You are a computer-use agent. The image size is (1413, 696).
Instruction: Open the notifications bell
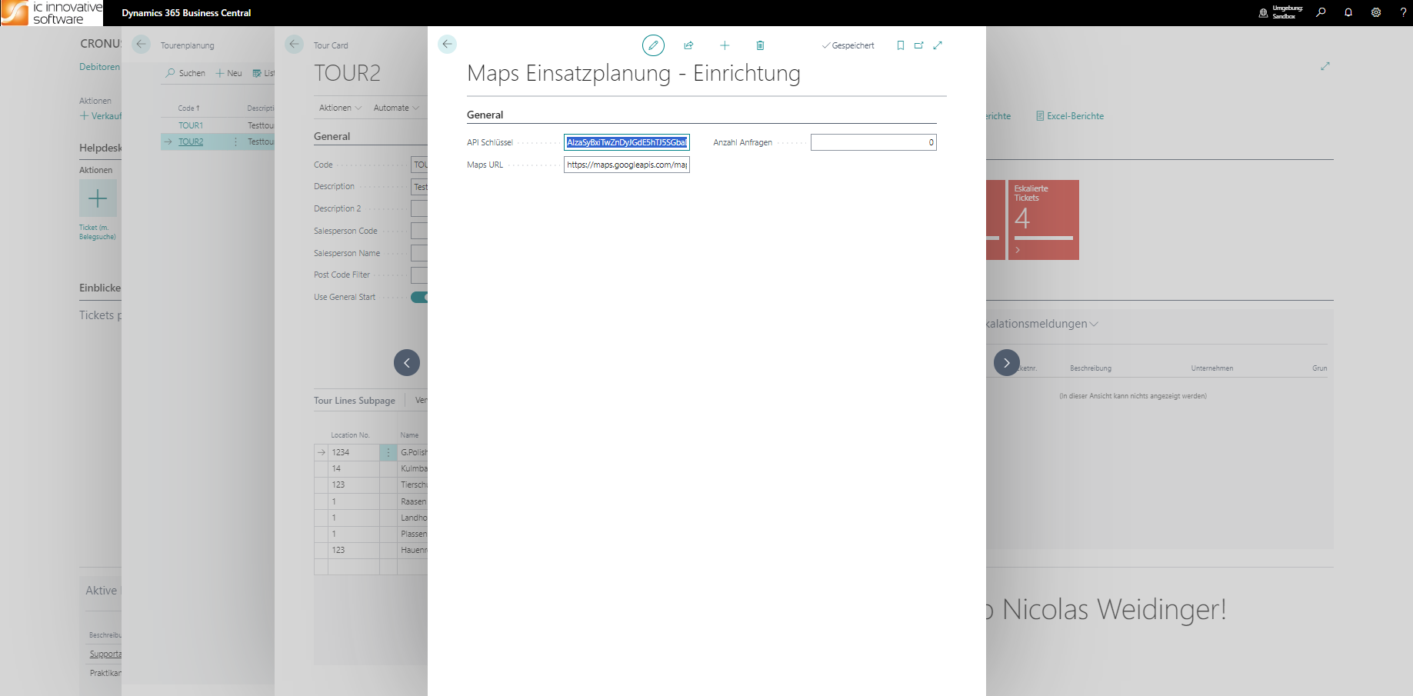pos(1348,12)
